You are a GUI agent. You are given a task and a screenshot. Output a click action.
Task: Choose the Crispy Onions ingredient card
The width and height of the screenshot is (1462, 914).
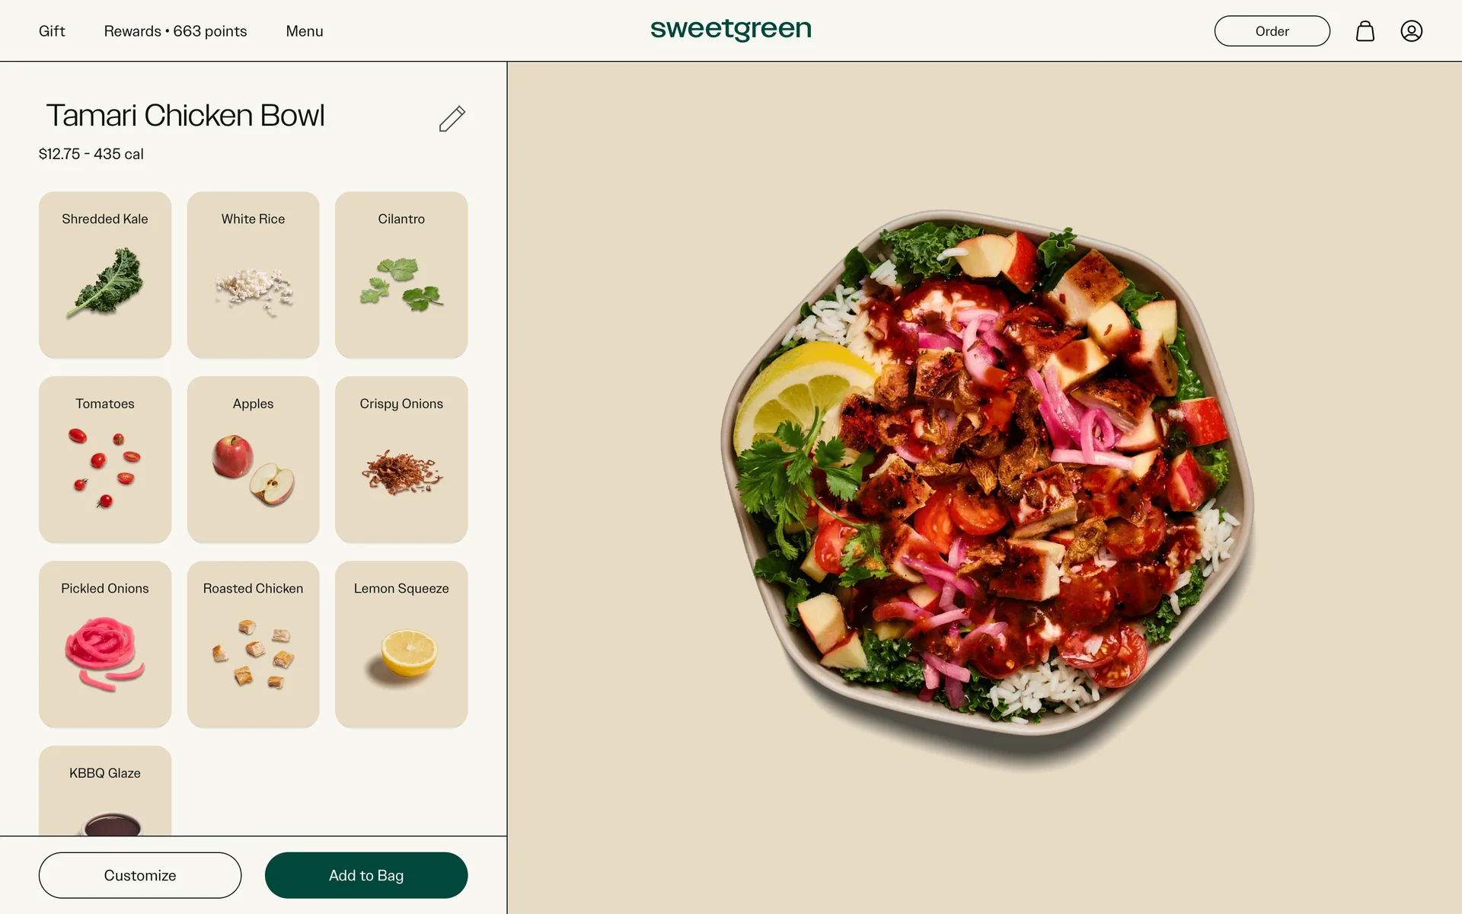[401, 459]
